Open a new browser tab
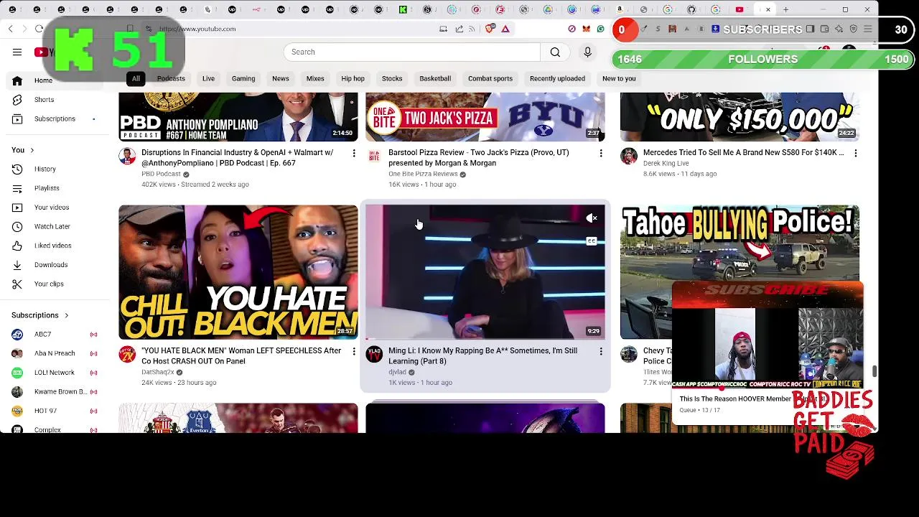Screen dimensions: 919x517 [785, 10]
